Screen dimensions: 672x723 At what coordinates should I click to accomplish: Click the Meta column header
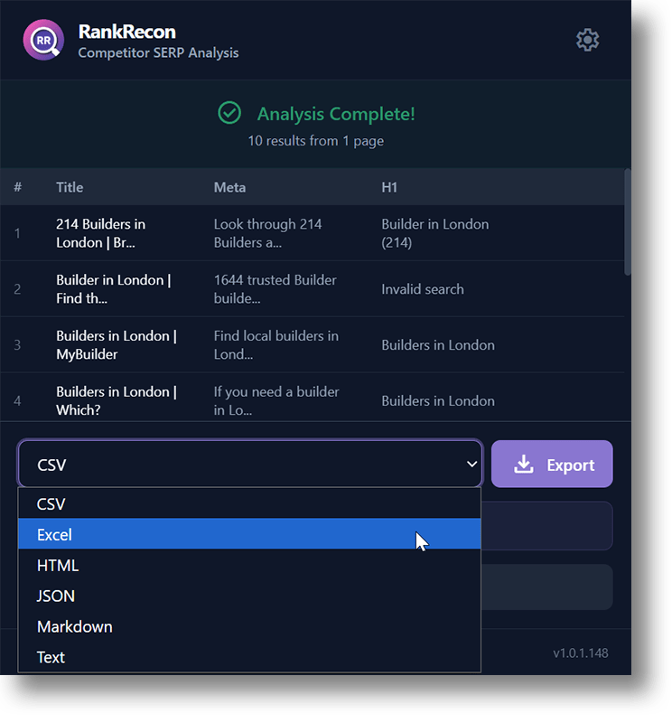[x=229, y=187]
